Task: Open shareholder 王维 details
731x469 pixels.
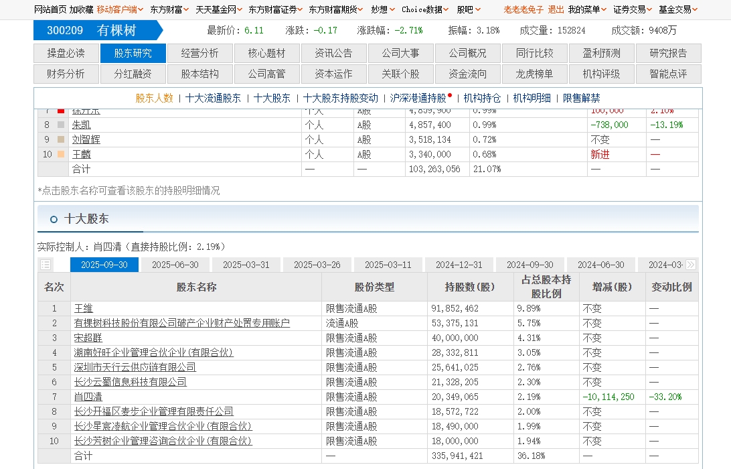Action: point(84,308)
